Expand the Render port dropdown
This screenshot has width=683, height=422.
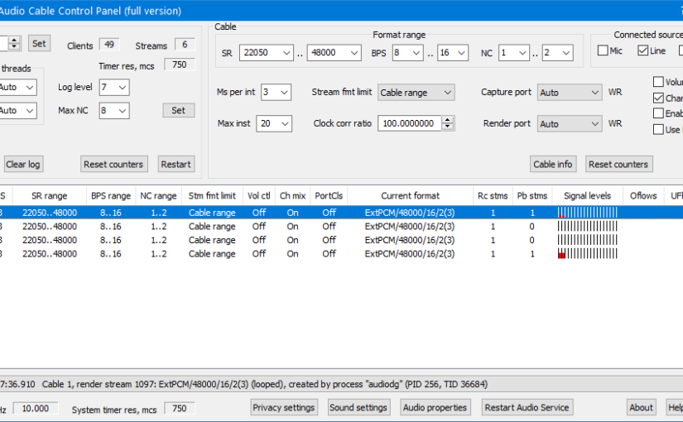click(x=570, y=124)
